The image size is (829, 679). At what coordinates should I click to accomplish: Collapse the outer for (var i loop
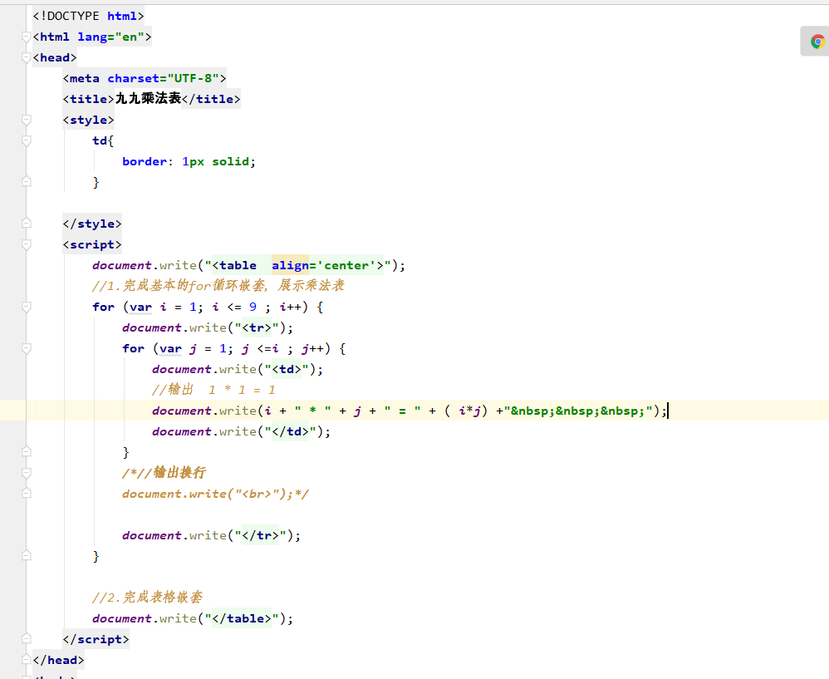26,307
